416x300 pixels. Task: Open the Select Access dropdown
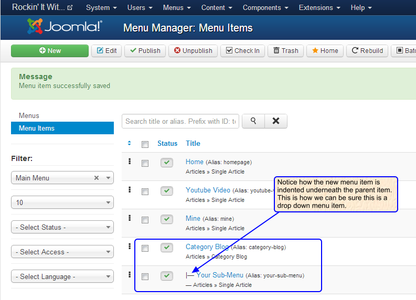pos(62,252)
